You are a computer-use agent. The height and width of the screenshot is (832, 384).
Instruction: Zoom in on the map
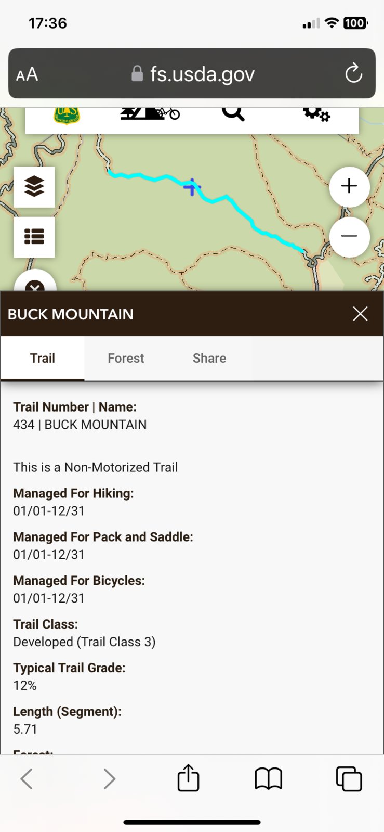tap(349, 186)
